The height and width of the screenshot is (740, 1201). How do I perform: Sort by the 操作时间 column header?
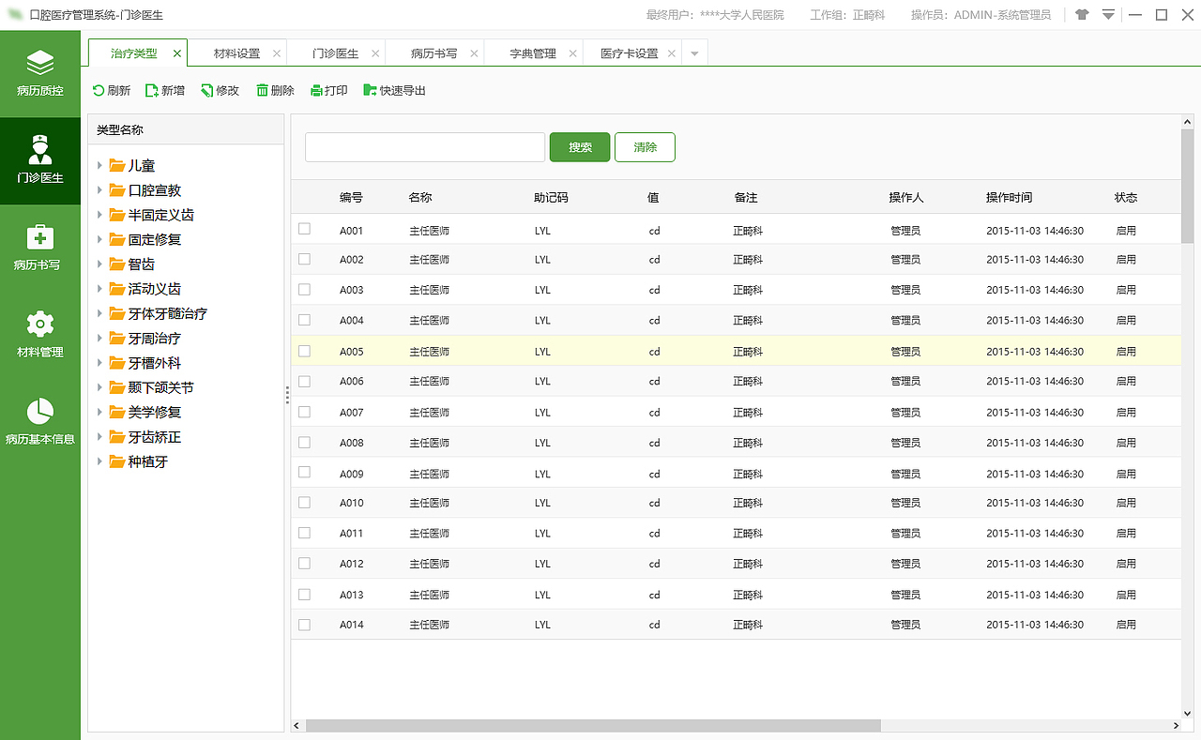(x=1009, y=198)
